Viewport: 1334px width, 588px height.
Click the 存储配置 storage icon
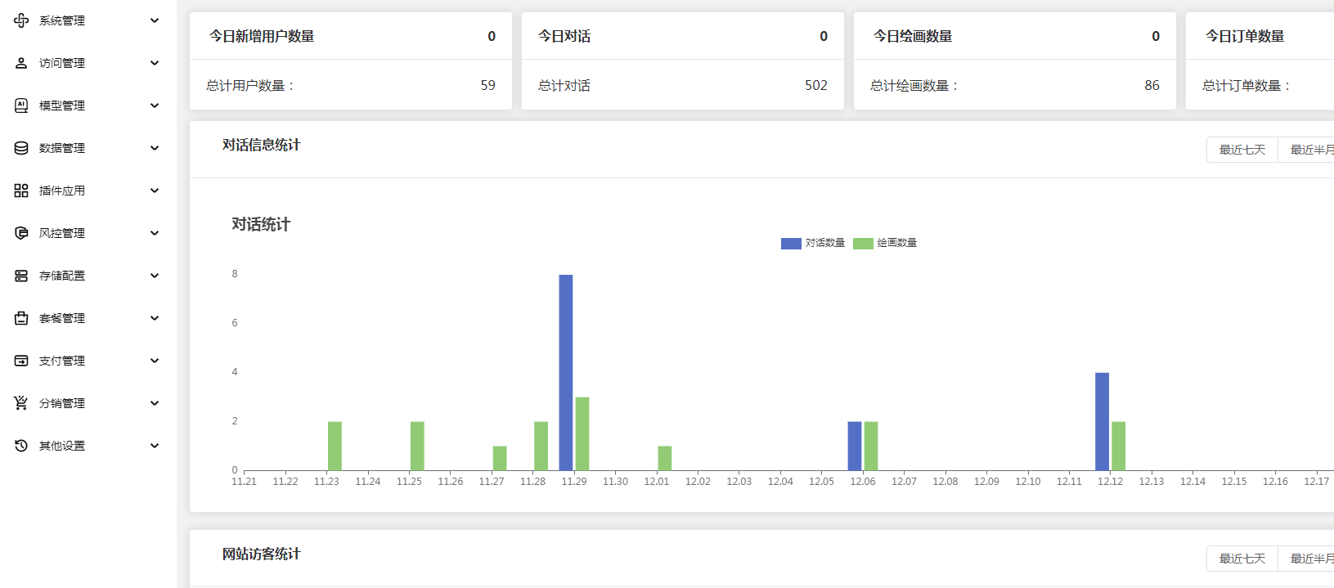click(x=21, y=276)
